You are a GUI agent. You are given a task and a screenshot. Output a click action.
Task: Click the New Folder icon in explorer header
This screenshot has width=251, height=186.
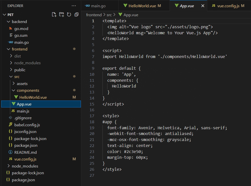pos(62,15)
